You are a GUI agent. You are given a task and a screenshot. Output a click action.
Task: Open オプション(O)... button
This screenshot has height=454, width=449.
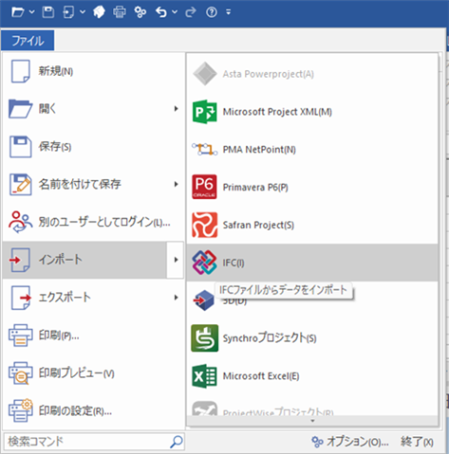click(x=350, y=442)
